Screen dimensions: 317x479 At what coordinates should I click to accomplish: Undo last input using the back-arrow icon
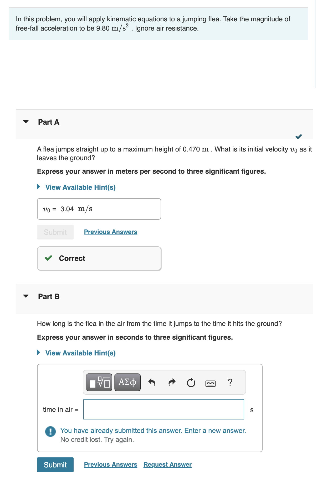(x=152, y=383)
